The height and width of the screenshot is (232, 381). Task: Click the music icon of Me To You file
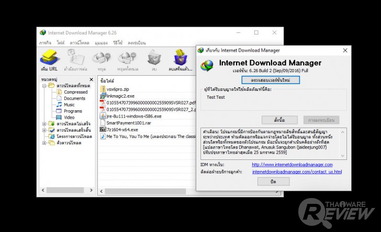coord(103,136)
